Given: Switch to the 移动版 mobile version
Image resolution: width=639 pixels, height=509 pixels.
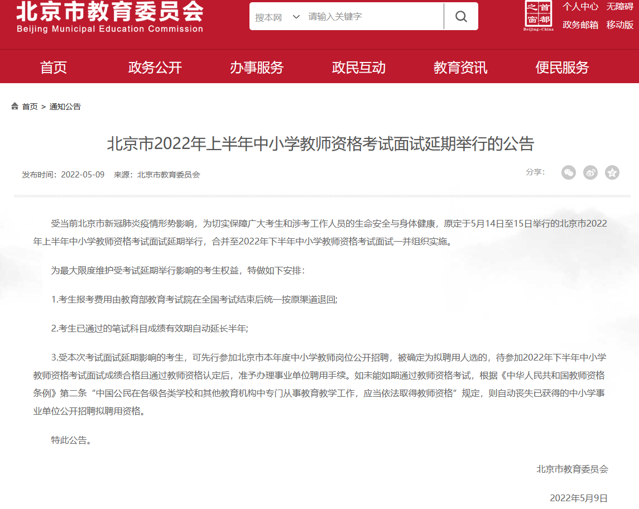Looking at the screenshot, I should tap(619, 25).
